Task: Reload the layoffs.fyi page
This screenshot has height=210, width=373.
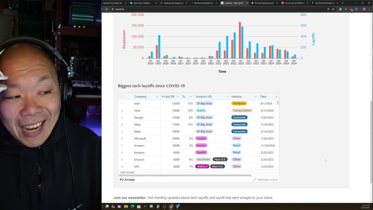Action: (106, 9)
